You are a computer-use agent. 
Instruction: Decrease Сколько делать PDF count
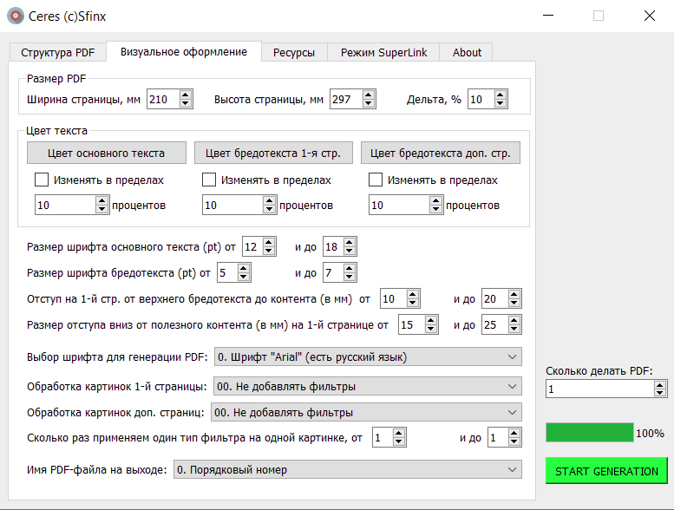tap(660, 393)
